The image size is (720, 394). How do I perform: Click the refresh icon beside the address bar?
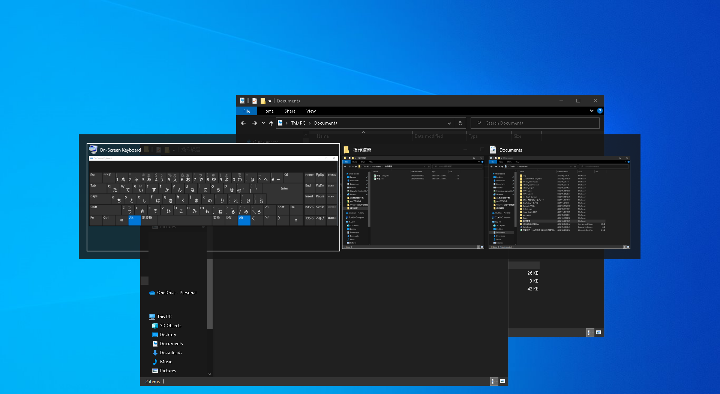(460, 123)
